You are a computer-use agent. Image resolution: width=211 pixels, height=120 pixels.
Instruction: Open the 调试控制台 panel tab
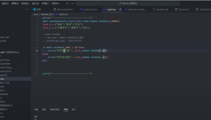(x=55, y=109)
